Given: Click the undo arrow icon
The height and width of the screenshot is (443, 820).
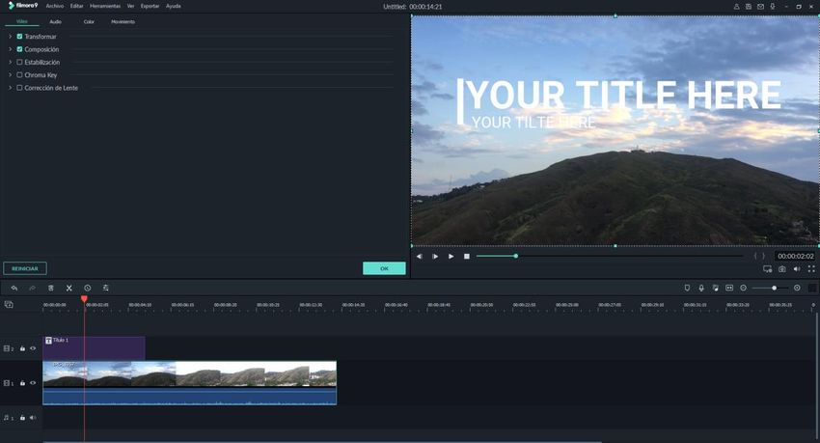Looking at the screenshot, I should click(14, 288).
